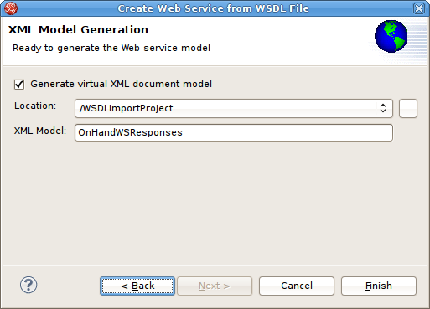Click Finish to generate the model
Screen dimensions: 430x309
point(379,286)
